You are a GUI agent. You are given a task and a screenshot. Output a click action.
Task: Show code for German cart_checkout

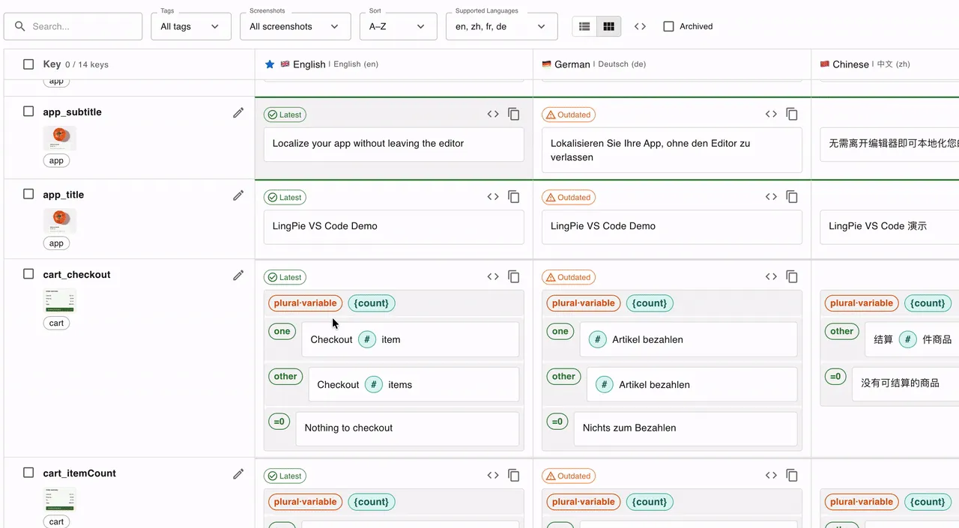(771, 277)
